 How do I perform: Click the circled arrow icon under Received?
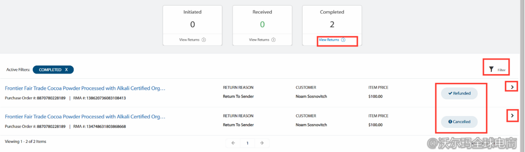[x=273, y=40]
